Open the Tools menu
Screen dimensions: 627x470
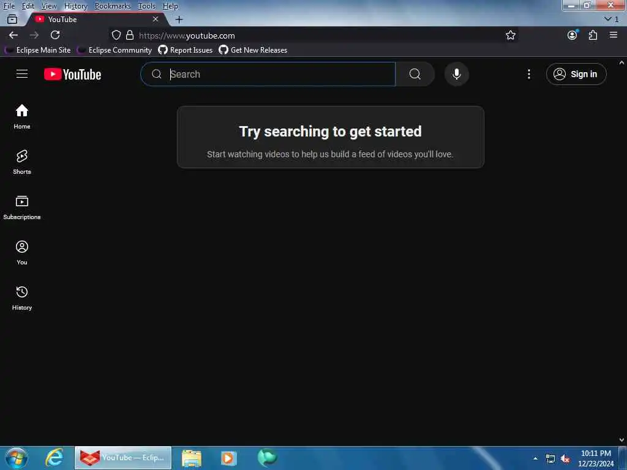pos(147,6)
